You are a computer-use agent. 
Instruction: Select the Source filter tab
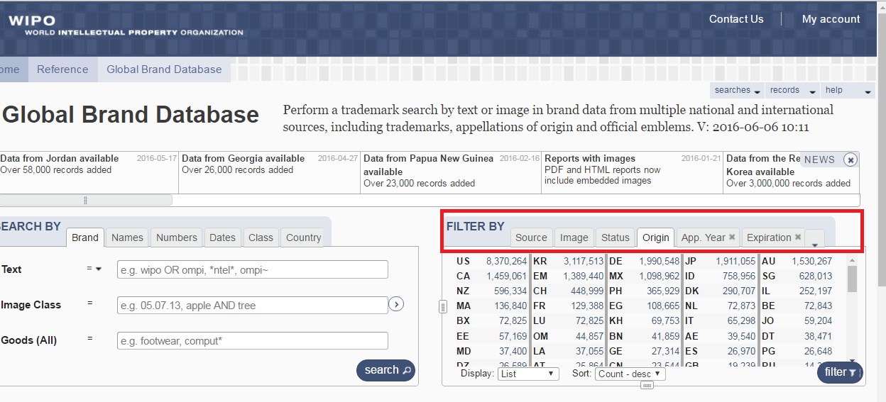click(531, 238)
